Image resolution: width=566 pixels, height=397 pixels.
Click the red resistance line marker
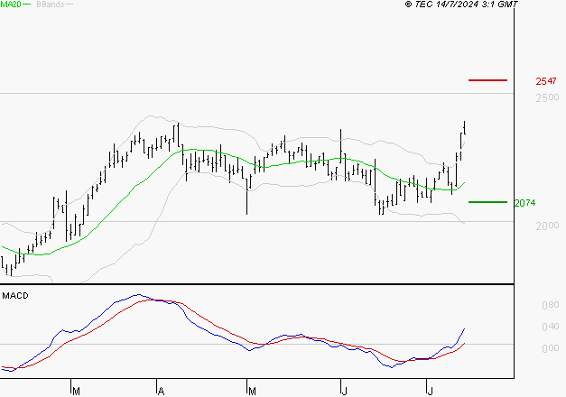pyautogui.click(x=487, y=80)
